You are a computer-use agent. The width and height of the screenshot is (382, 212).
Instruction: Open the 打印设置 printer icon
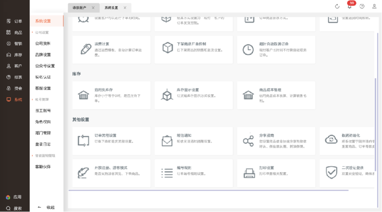(x=249, y=173)
